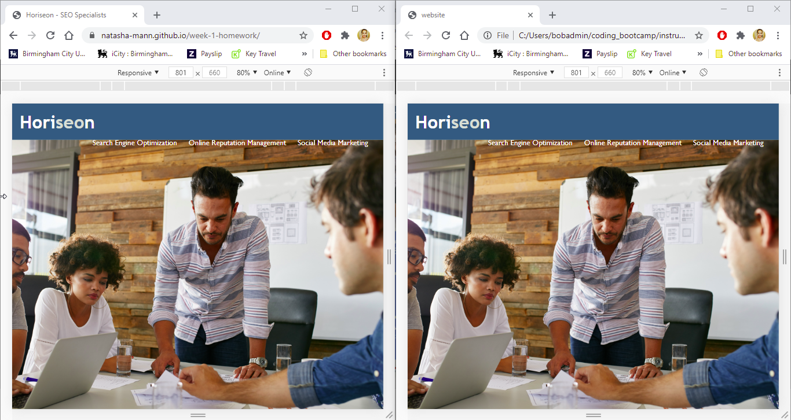Go to home in the website window
Image resolution: width=791 pixels, height=420 pixels.
click(464, 35)
